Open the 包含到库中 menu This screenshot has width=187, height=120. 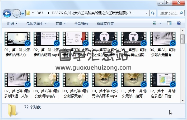(36, 23)
